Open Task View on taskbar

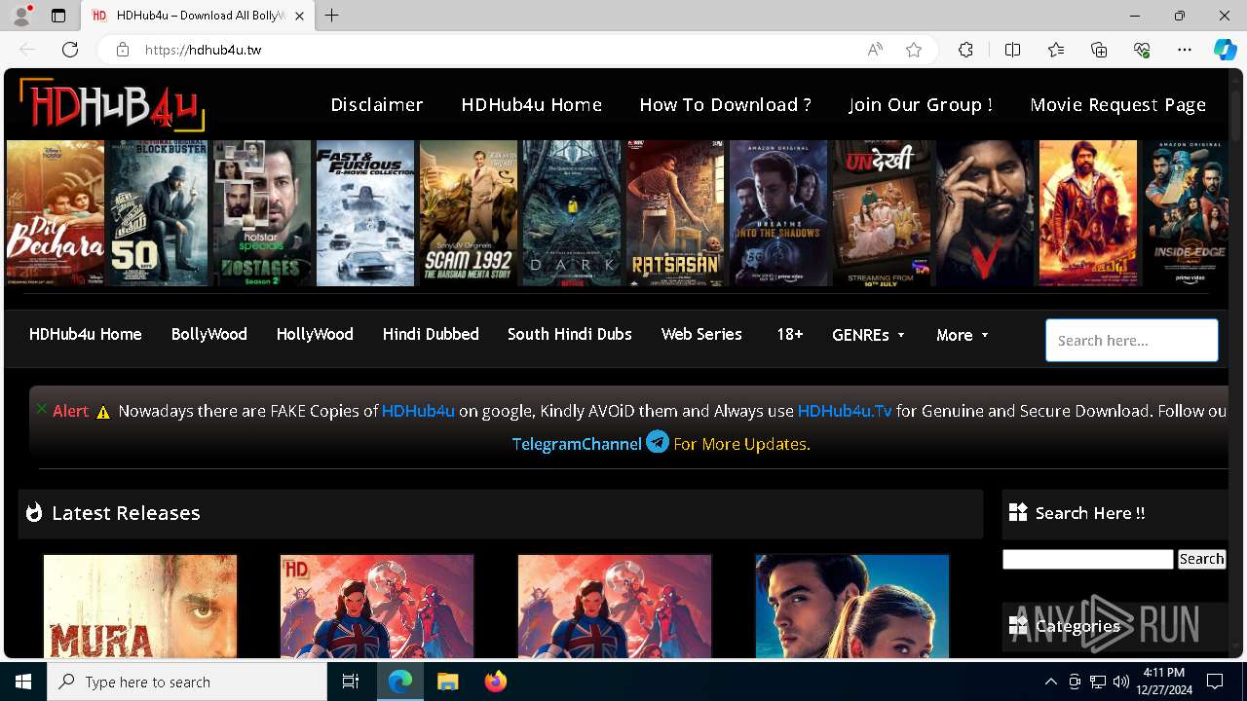(351, 682)
